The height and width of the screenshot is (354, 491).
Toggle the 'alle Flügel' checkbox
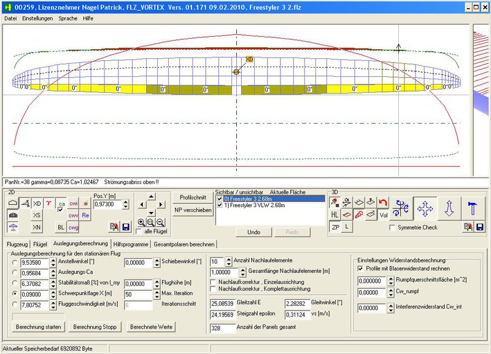pyautogui.click(x=139, y=232)
